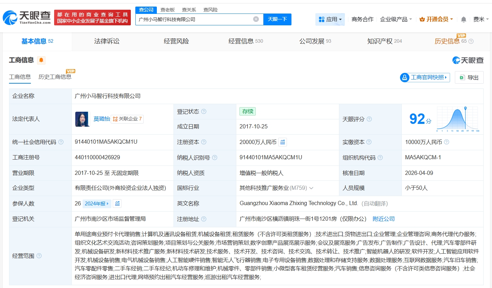
Task: Open the 2024年报 year selector
Action: (x=97, y=204)
